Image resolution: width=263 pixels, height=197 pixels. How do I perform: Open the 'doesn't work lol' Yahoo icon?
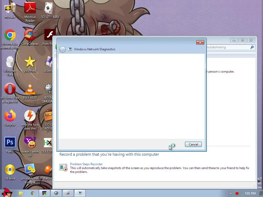30,147
